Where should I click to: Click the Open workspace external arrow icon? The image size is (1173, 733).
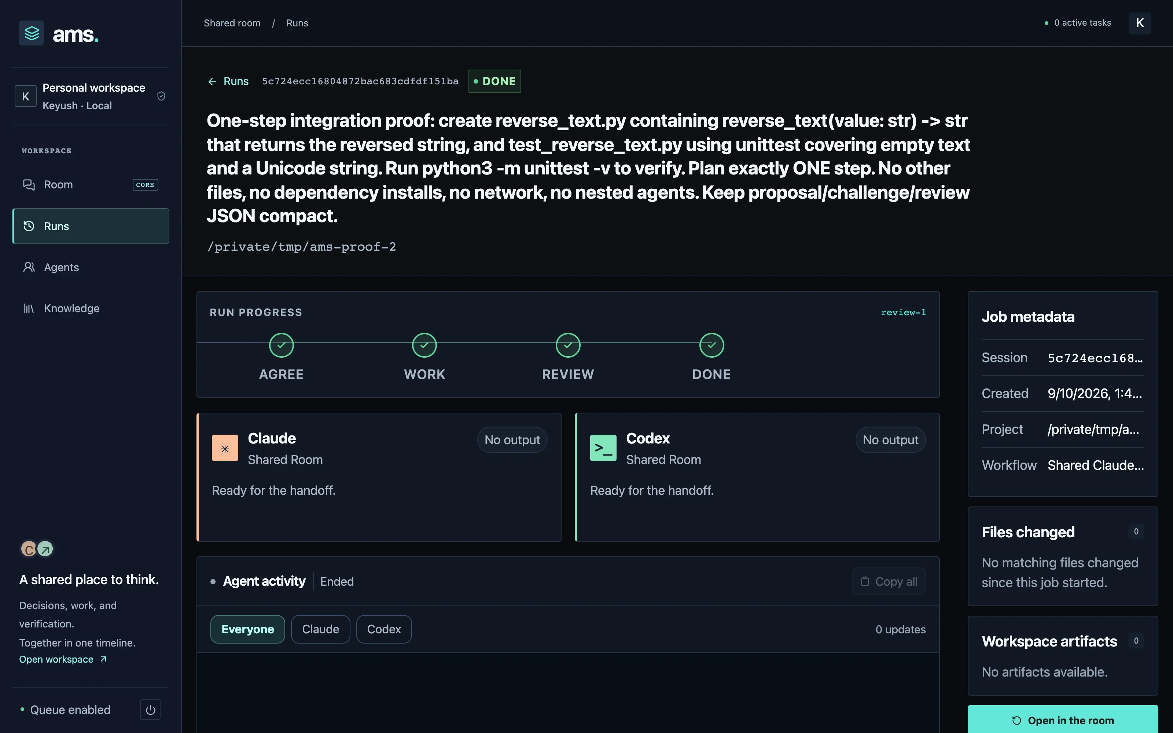click(x=103, y=659)
